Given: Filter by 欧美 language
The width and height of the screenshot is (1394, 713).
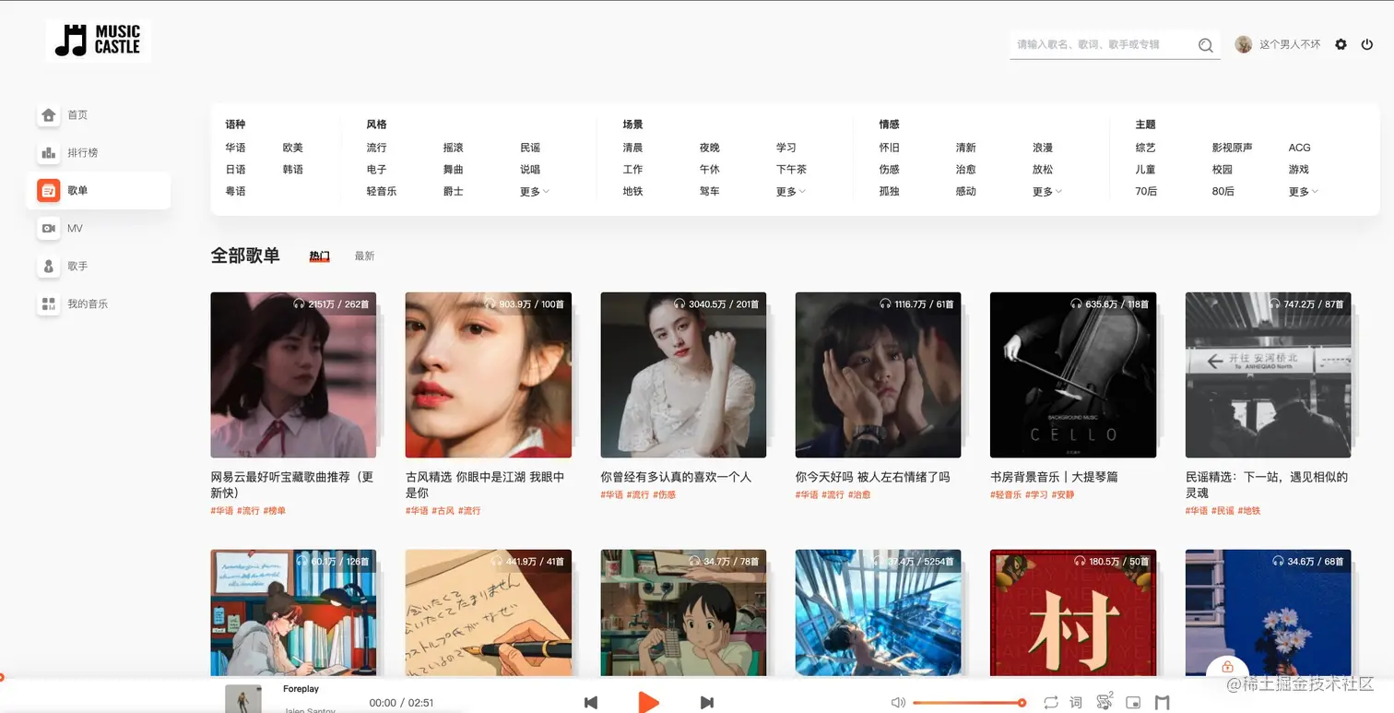Looking at the screenshot, I should [293, 148].
